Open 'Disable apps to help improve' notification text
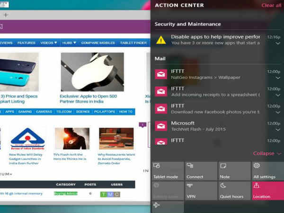 (x=215, y=37)
